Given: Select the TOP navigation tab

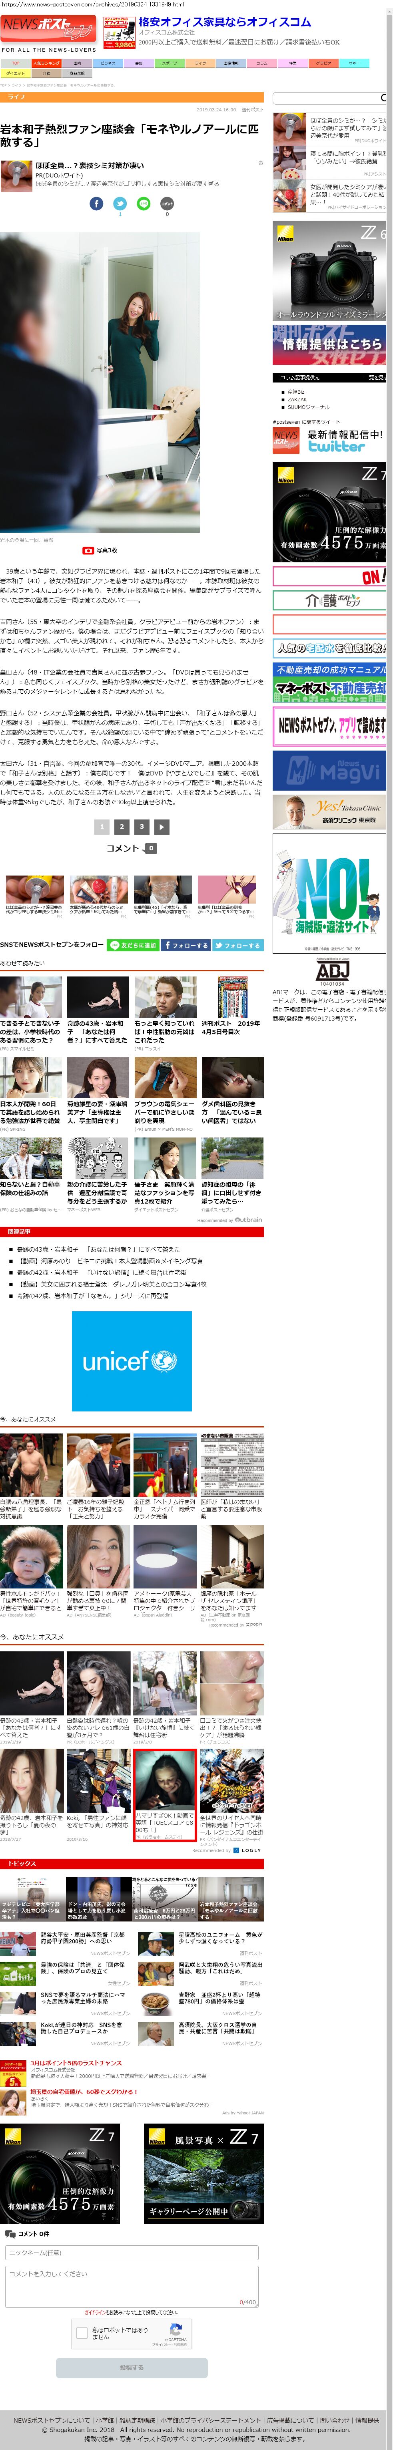Looking at the screenshot, I should tap(15, 63).
